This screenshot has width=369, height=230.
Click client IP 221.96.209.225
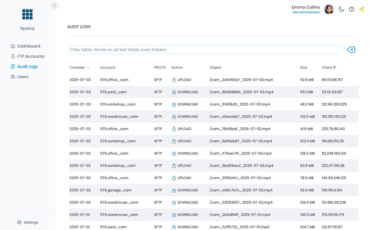coord(334,104)
